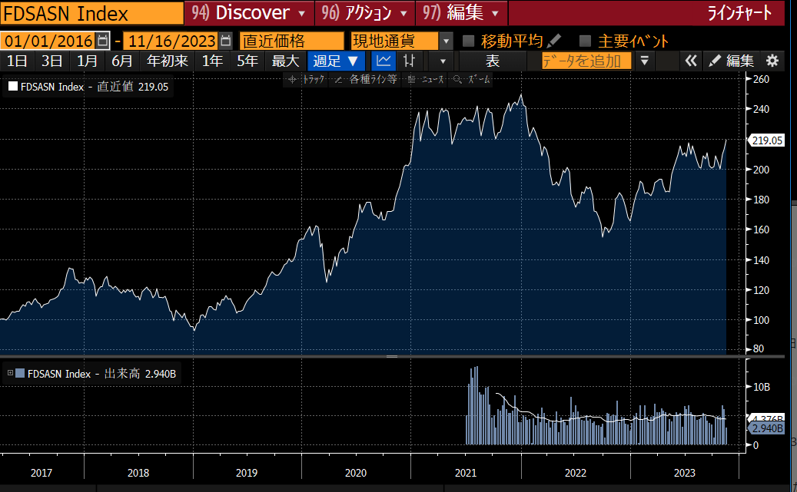The height and width of the screenshot is (492, 797).
Task: Click the 10B volume axis label
Action: (762, 387)
